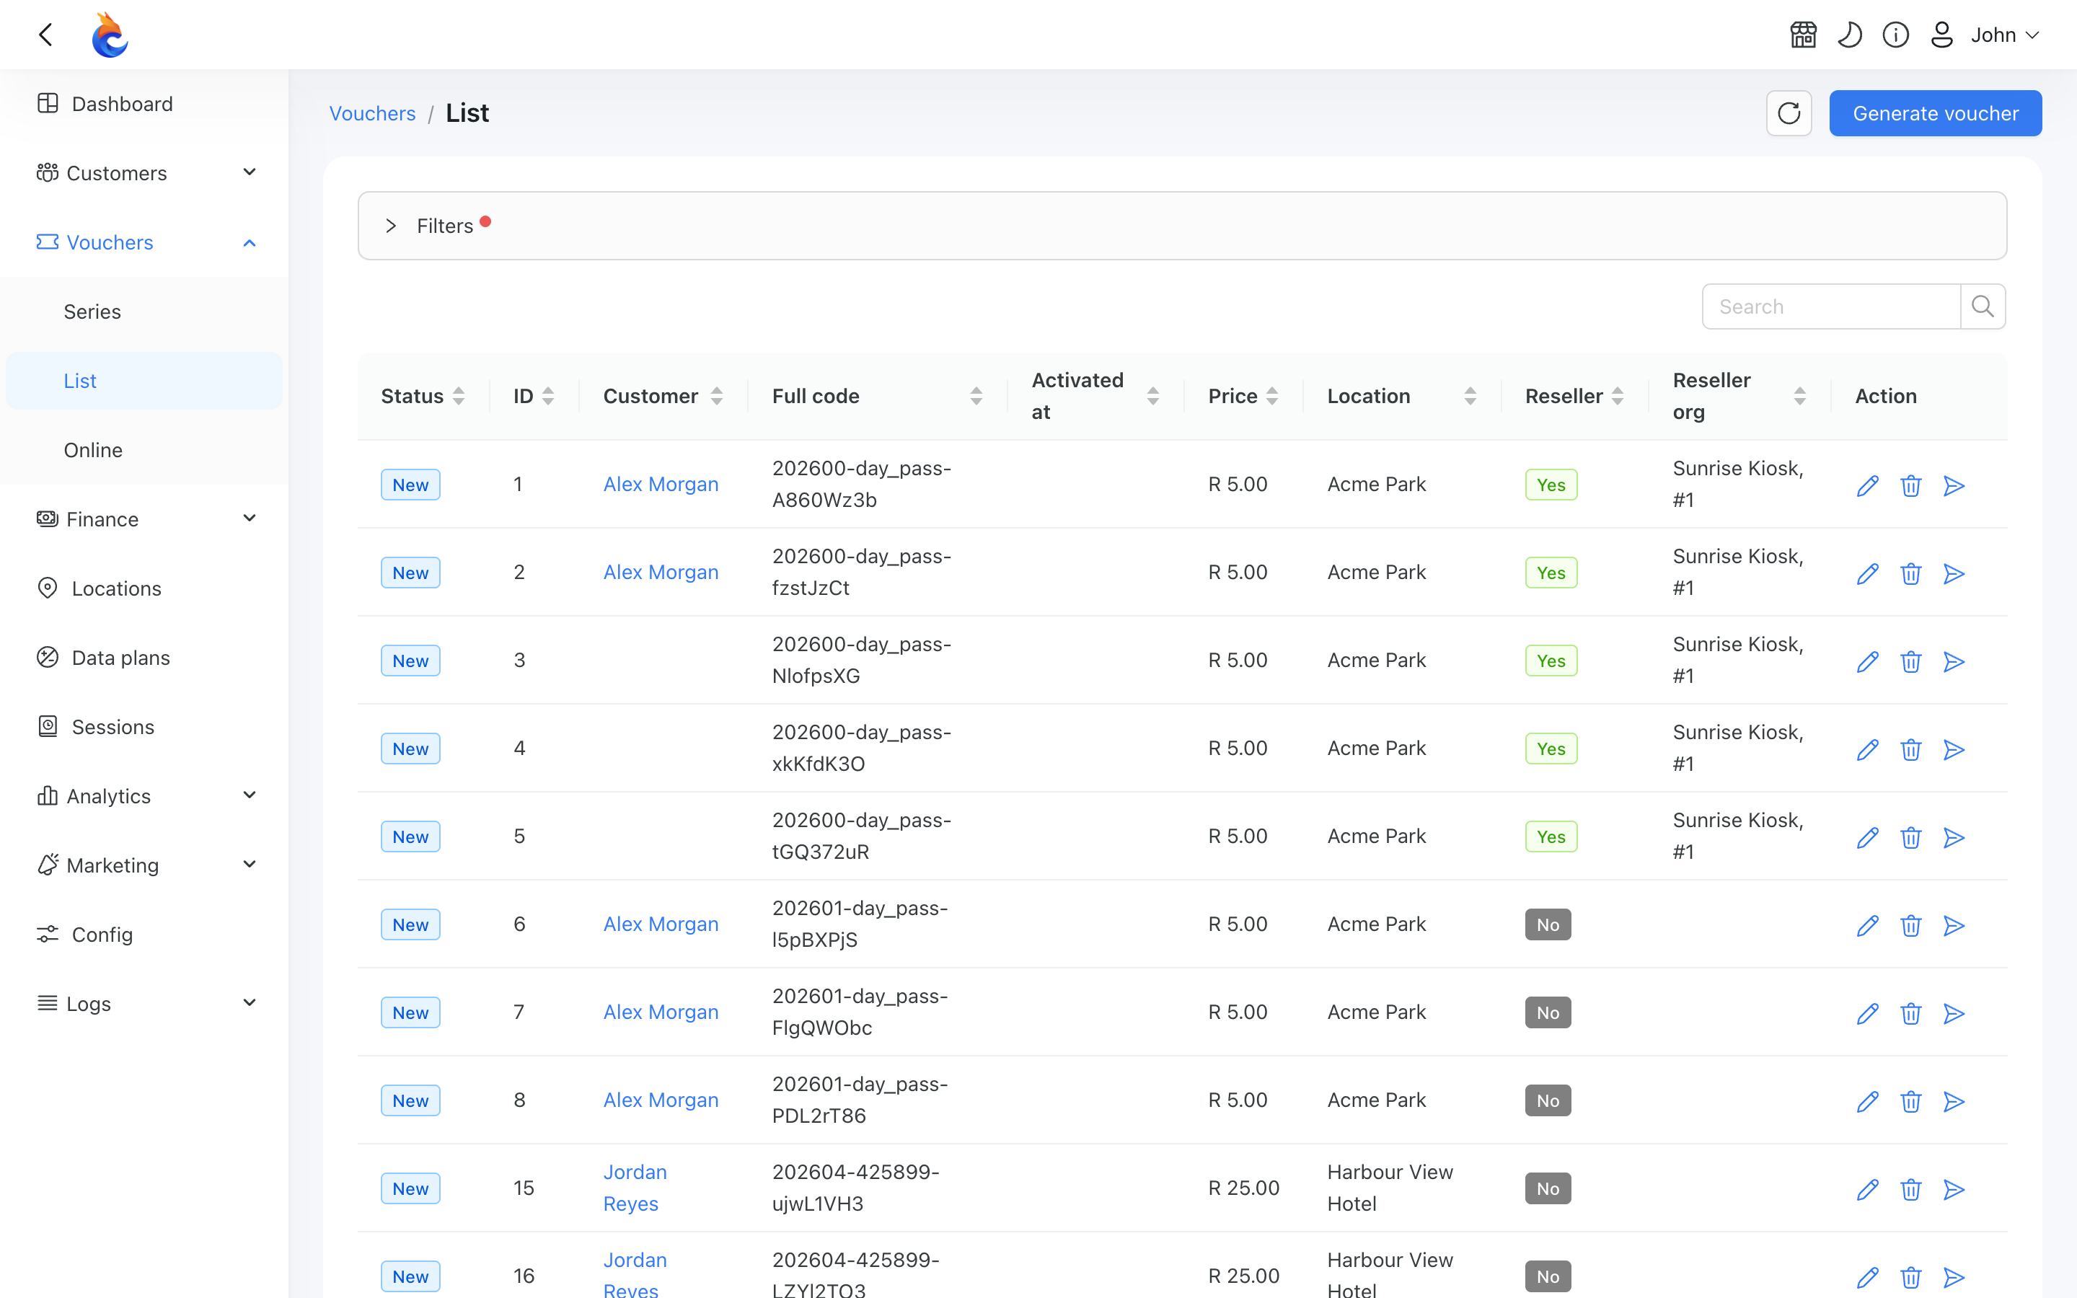Click the Search input field
Image resolution: width=2077 pixels, height=1298 pixels.
[x=1832, y=306]
